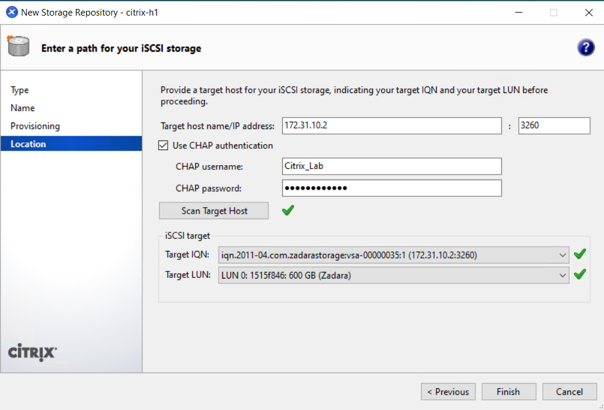Click Finish to create the repository
Screen dimensions: 604x410
pos(509,391)
